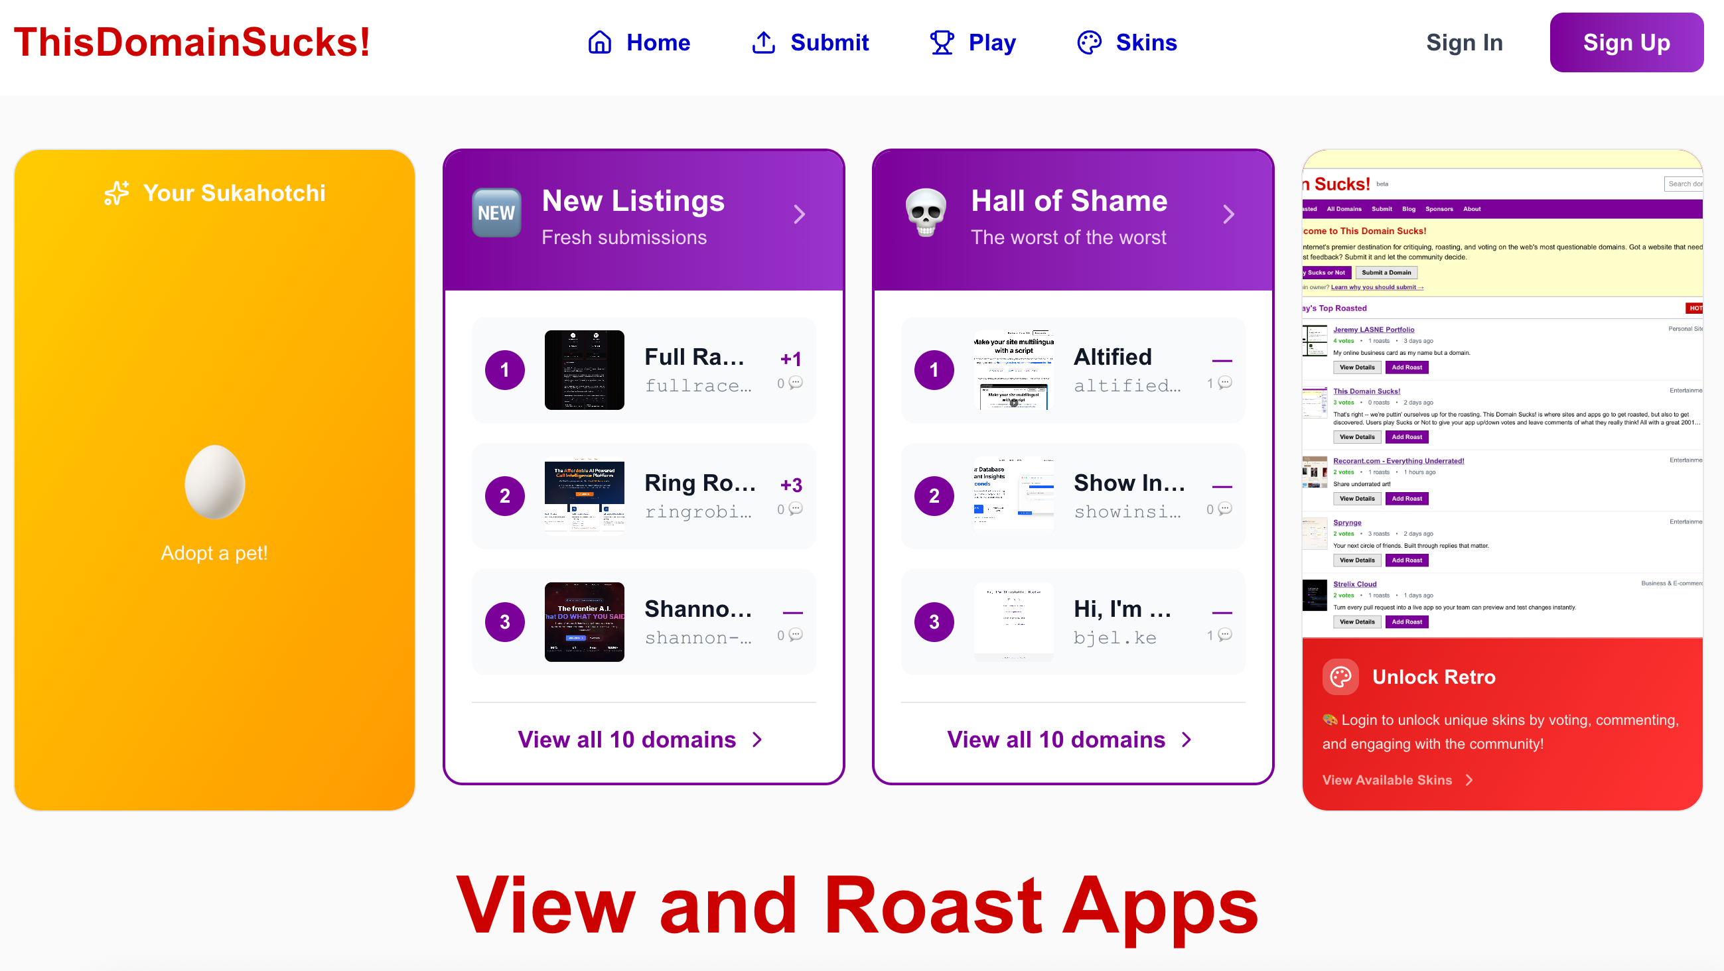
Task: Adopt a pet by clicking the egg
Action: pyautogui.click(x=214, y=482)
